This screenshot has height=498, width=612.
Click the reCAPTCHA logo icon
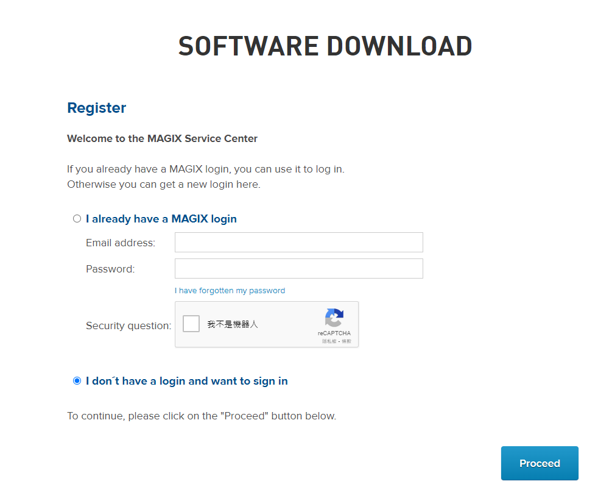(x=334, y=318)
